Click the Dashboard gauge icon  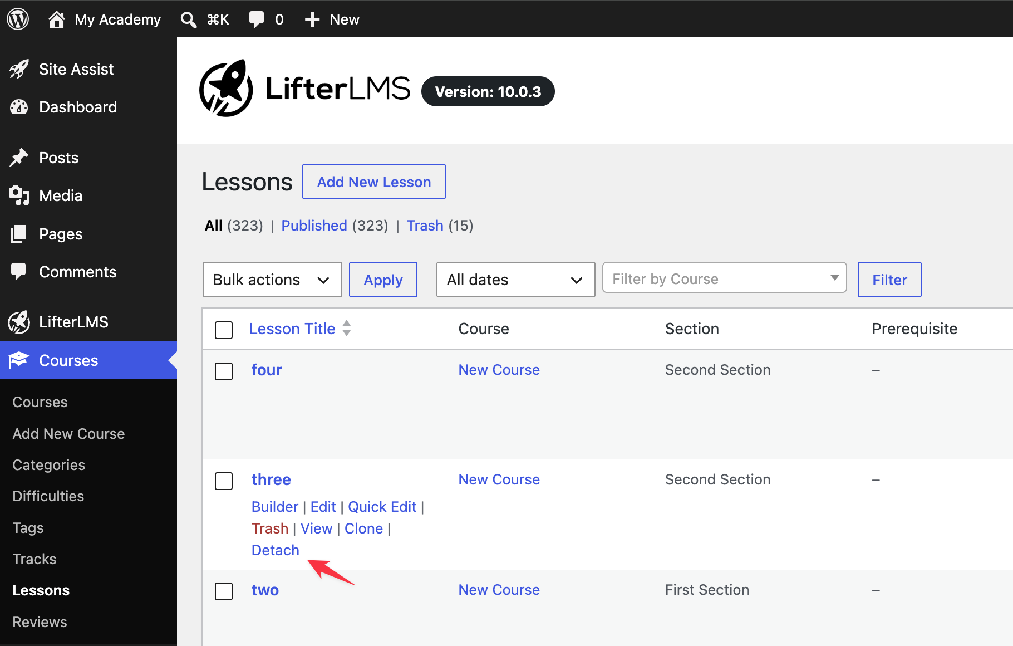19,107
